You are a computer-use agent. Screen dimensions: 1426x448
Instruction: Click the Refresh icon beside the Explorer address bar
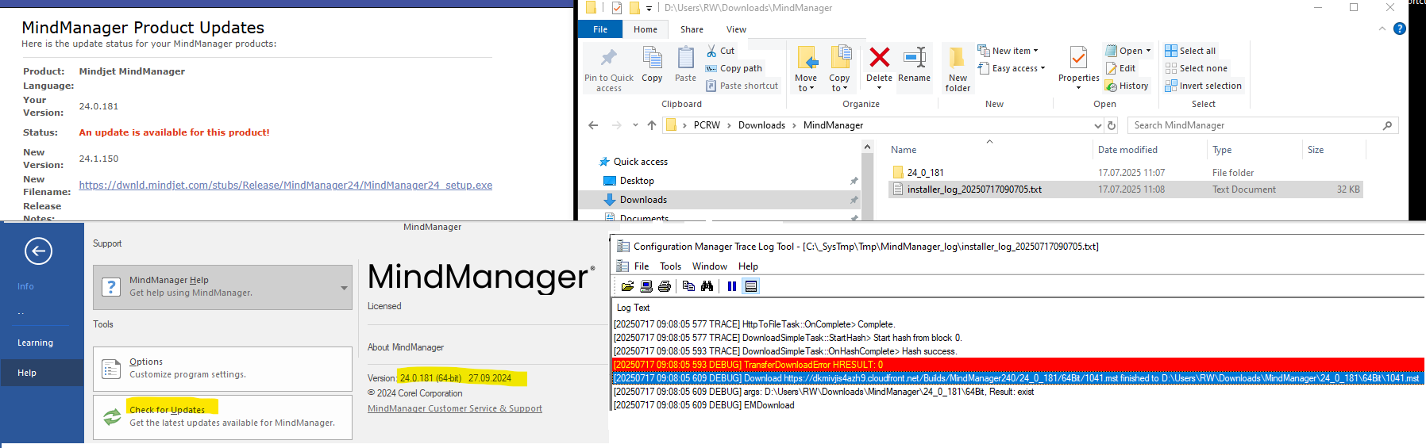pyautogui.click(x=1112, y=125)
